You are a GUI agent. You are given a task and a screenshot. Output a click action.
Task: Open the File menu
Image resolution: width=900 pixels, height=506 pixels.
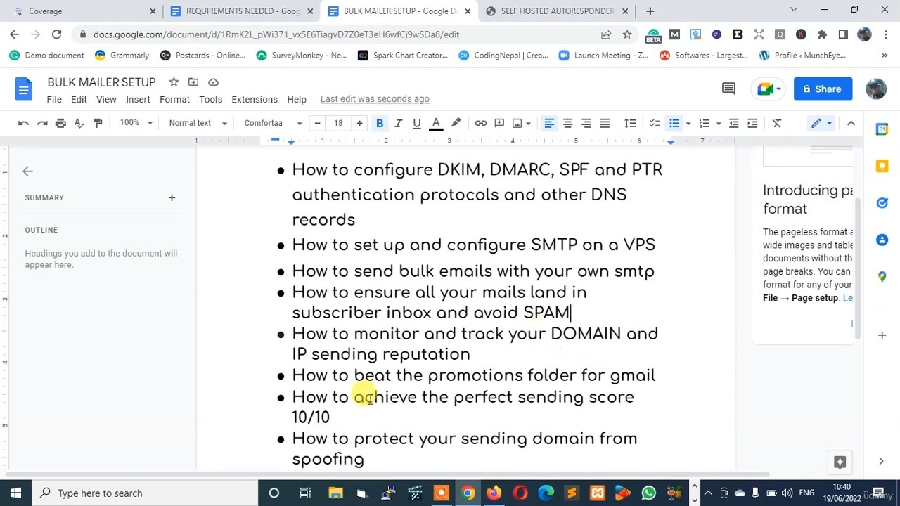click(x=54, y=99)
